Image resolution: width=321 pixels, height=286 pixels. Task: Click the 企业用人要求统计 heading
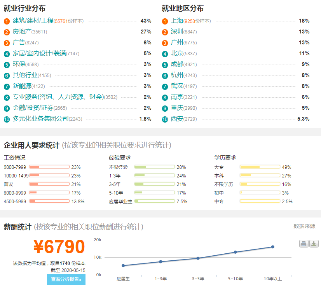31,145
